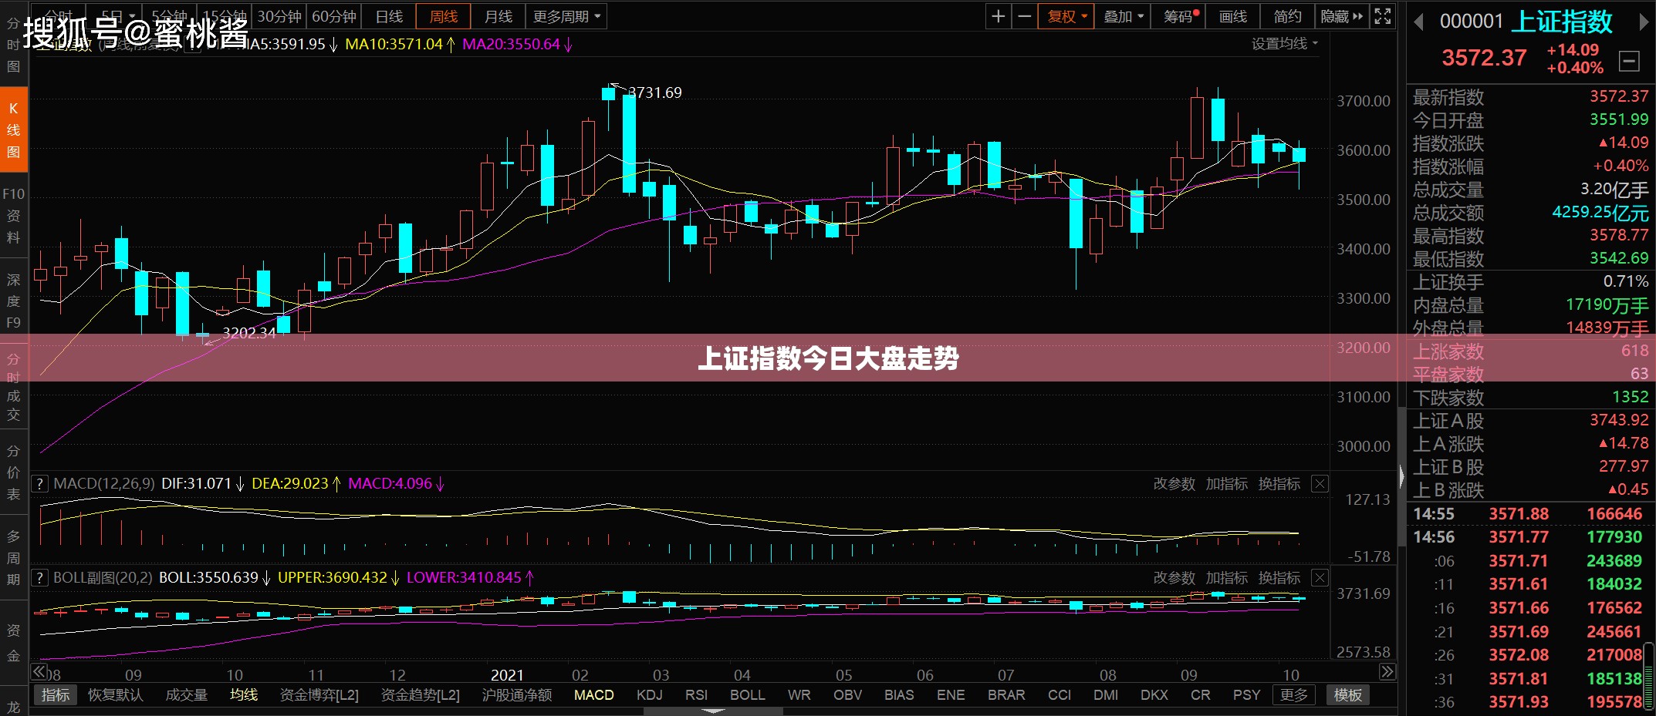Enter full-screen chart mode
Screen dimensions: 1656x716
click(1383, 16)
